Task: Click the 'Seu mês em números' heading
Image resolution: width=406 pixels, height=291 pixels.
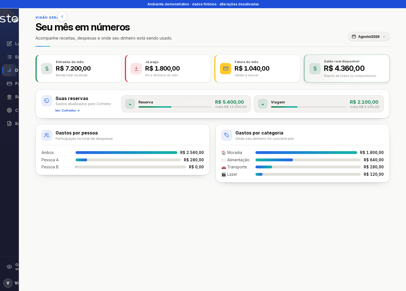Action: [x=83, y=27]
